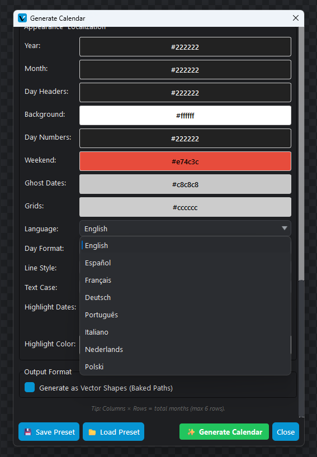
Task: Open the Day Headers color swatch
Action: [185, 93]
